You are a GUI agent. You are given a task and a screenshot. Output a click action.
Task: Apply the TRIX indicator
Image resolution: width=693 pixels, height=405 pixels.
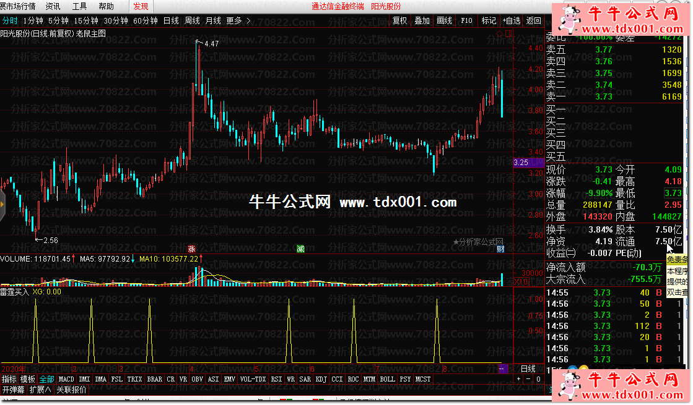[135, 380]
